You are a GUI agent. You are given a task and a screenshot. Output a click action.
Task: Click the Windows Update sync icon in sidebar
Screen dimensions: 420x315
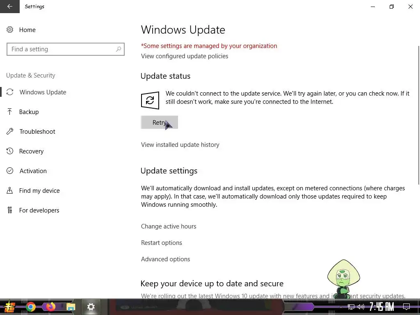[10, 92]
